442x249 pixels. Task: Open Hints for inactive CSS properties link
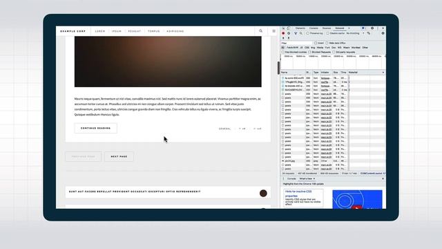coord(298,194)
